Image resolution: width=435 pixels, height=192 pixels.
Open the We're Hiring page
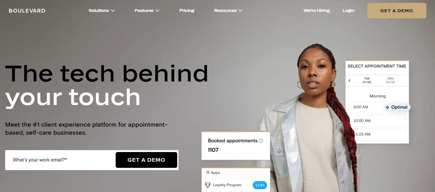317,11
